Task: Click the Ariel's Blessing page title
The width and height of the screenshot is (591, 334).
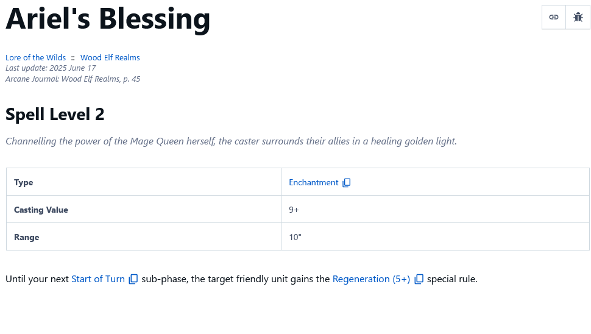Action: click(108, 19)
